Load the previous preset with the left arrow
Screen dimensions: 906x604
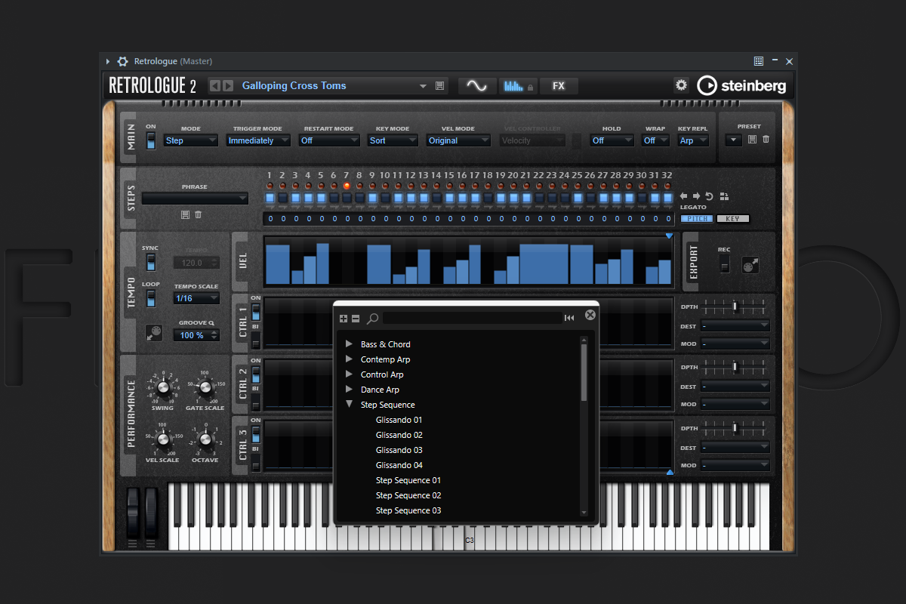215,86
